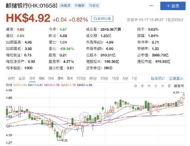Viewport: 190px width, 146px height.
Task: Click the 港股通 tag
Action: point(65,6)
